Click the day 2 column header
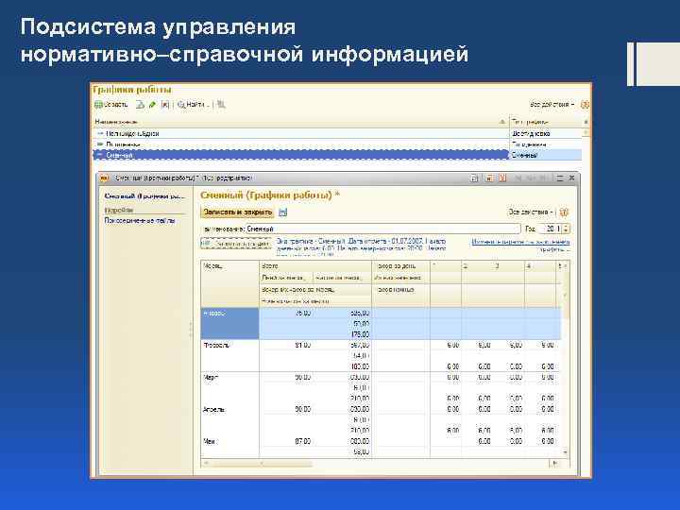The width and height of the screenshot is (680, 510). tap(478, 265)
